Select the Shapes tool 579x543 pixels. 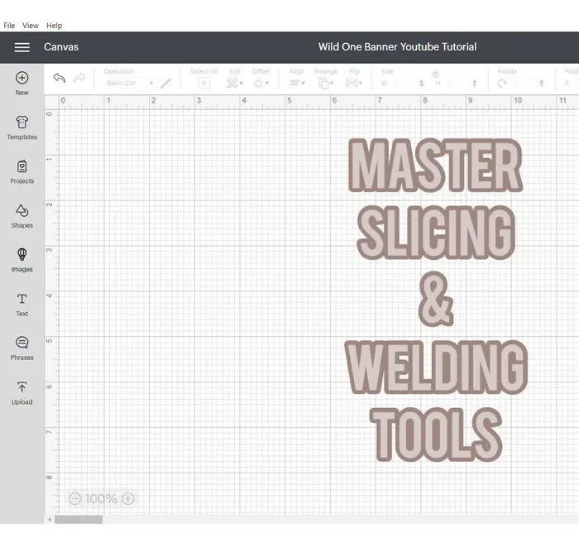pyautogui.click(x=22, y=210)
